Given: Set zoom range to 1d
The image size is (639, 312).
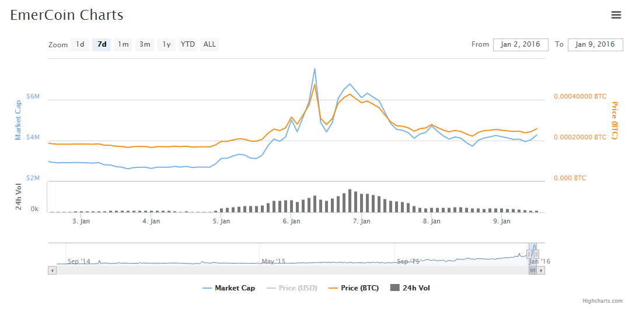Looking at the screenshot, I should (x=80, y=44).
